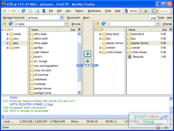The image size is (174, 131).
Task: Upload with the green right arrow
Action: 88,61
